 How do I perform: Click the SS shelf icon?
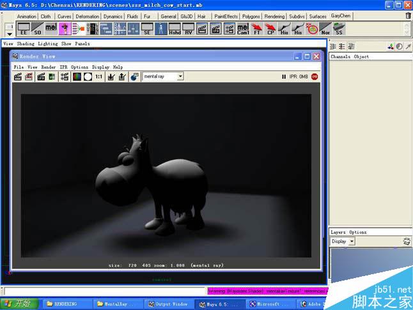click(339, 29)
